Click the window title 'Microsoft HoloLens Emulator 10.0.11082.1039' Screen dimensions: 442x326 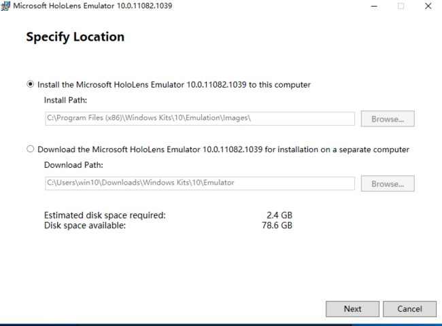[x=92, y=5]
